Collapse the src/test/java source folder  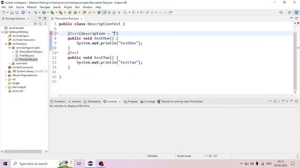[6, 44]
